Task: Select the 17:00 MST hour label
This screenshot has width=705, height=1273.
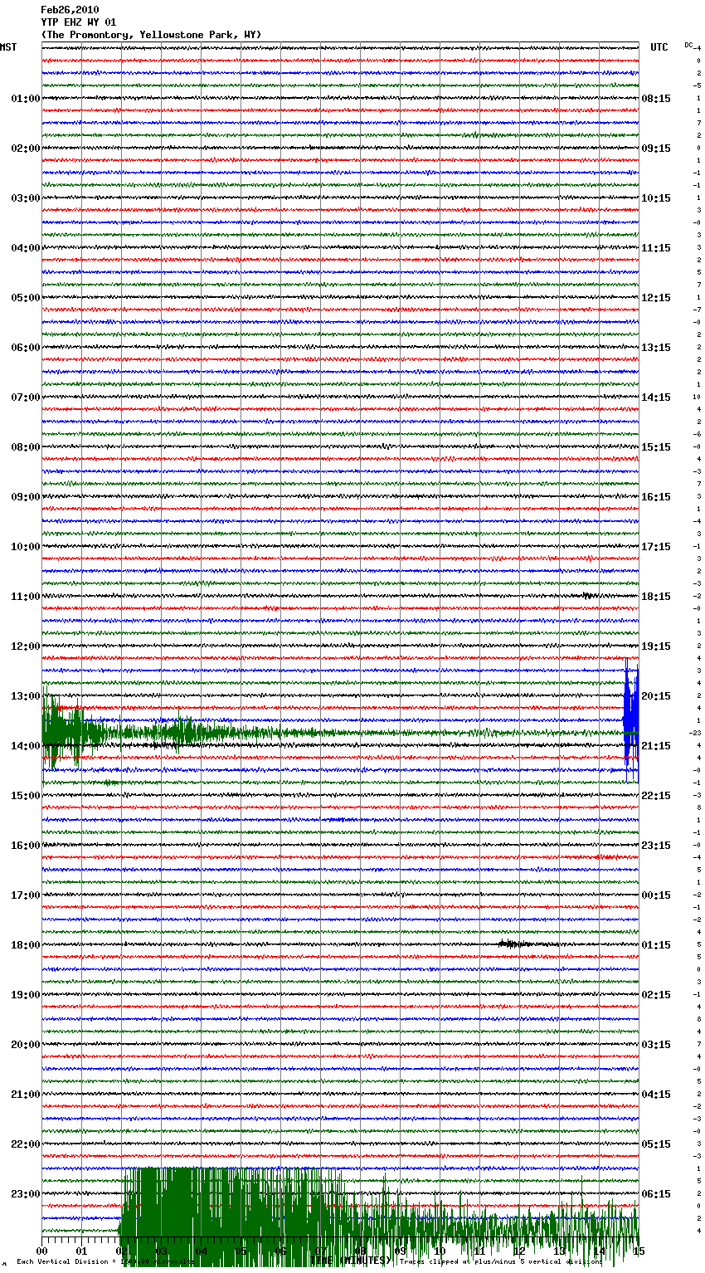Action: click(x=26, y=895)
